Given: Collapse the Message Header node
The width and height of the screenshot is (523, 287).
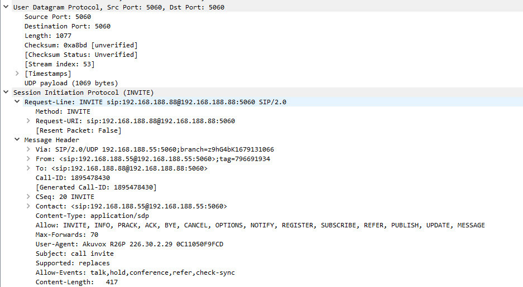Looking at the screenshot, I should (x=17, y=139).
